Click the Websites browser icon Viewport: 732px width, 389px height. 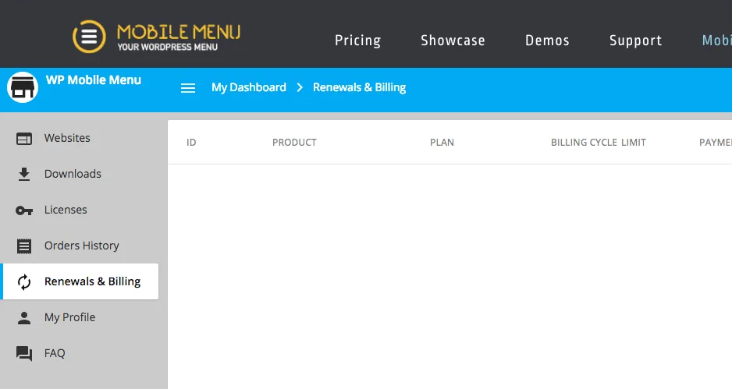[x=24, y=139]
